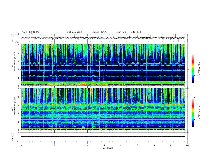This screenshot has width=211, height=163.
Task: Click the "-7" tick on ch.1 colour bar
Action: [196, 83]
